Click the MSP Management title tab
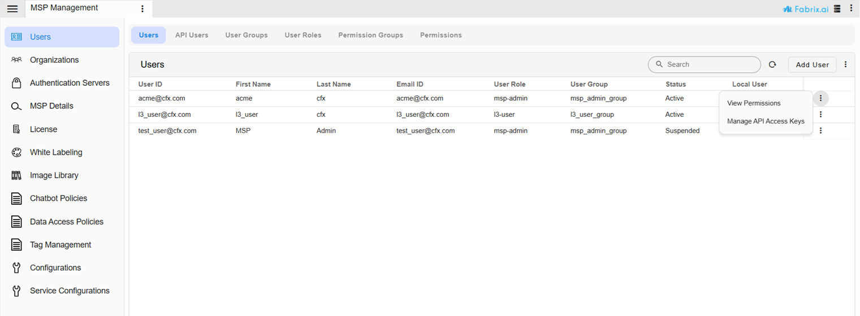This screenshot has width=860, height=316. [x=64, y=8]
